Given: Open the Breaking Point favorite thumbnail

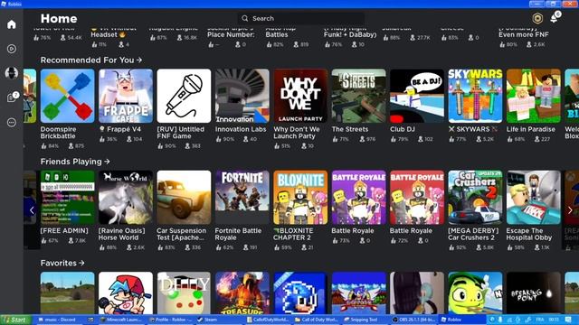Looking at the screenshot, I should (534, 292).
